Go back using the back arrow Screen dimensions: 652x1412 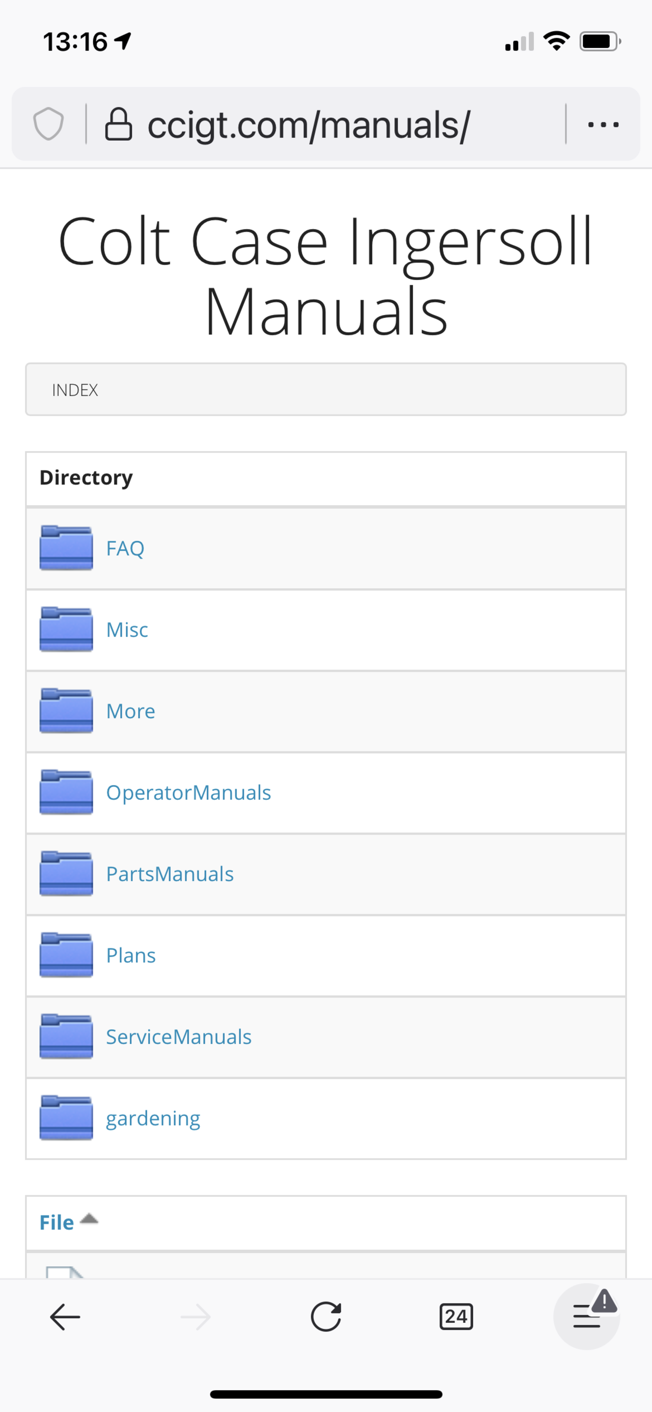[65, 1317]
